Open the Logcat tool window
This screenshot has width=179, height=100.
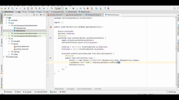pos(27,92)
